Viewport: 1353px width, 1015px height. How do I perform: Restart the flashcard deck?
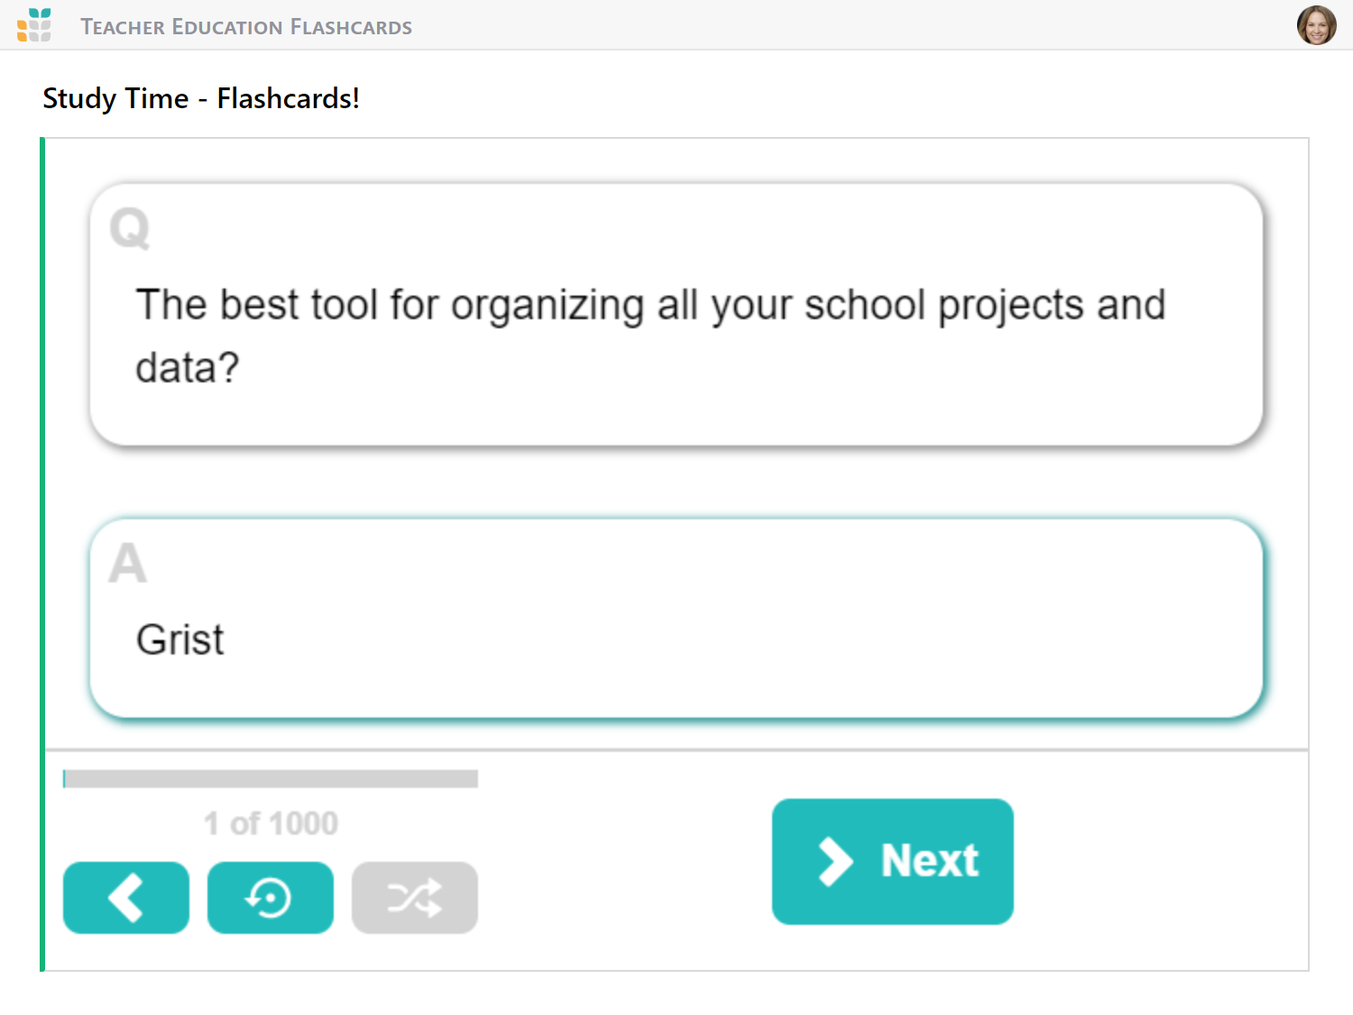point(271,898)
